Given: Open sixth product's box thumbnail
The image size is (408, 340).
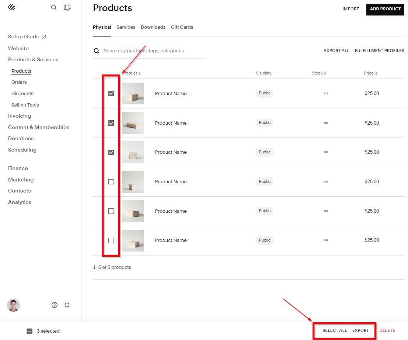Looking at the screenshot, I should (x=133, y=240).
